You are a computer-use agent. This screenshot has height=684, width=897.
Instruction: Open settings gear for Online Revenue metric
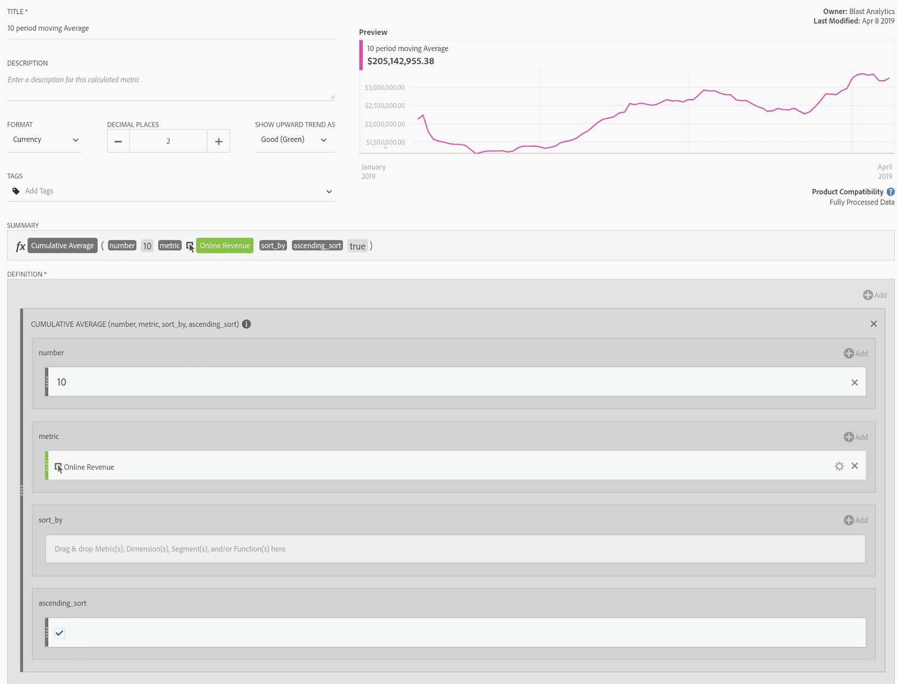[839, 466]
